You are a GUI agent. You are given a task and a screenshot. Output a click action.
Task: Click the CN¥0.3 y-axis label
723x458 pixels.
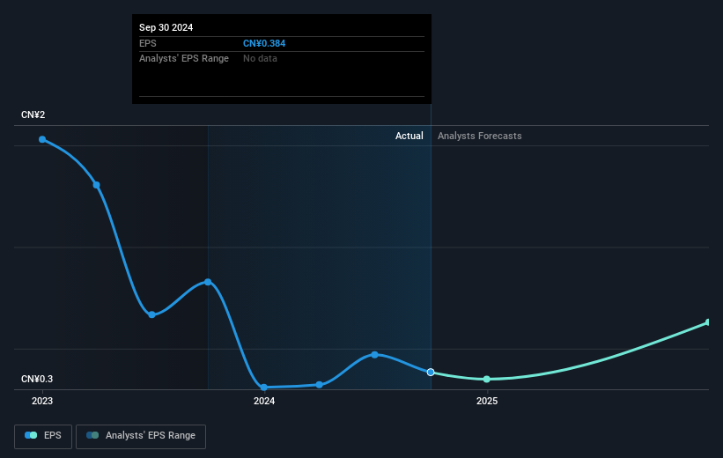click(37, 379)
